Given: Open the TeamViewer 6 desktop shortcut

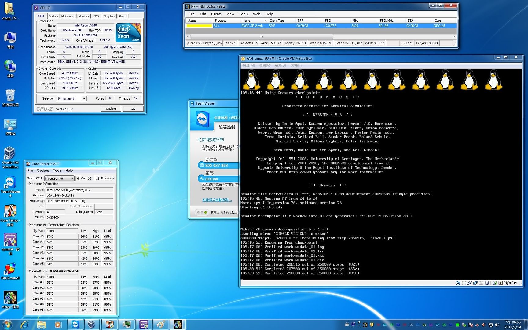Looking at the screenshot, I should pos(10,186).
